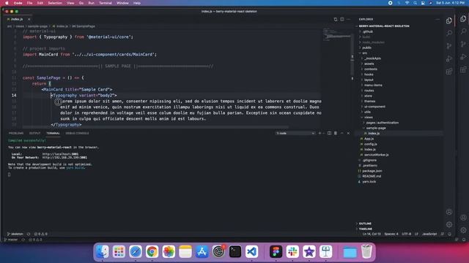
Task: Split the terminal pane
Action: (x=329, y=133)
